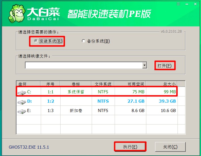This screenshot has width=201, height=156.
Task: Sort by the 盘符 column header
Action: 28,84
